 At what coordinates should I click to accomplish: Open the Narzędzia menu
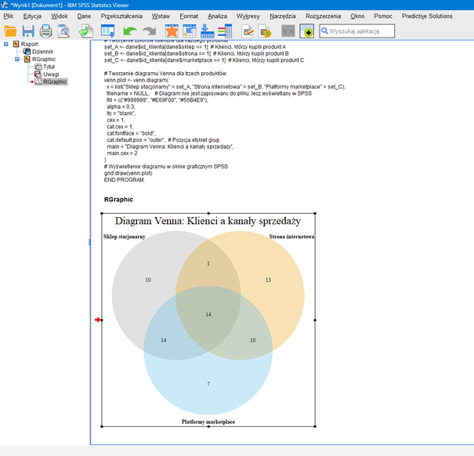[x=283, y=16]
